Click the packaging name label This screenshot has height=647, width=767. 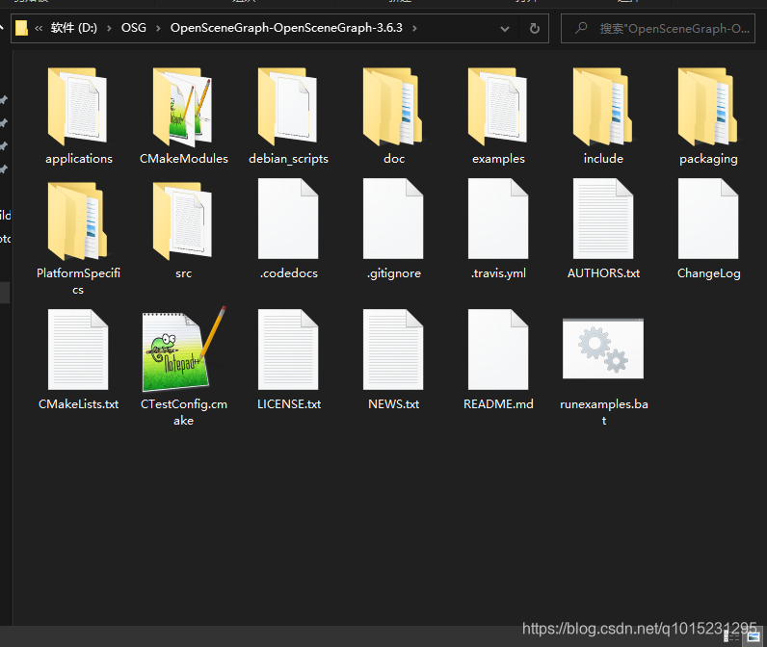pos(708,159)
